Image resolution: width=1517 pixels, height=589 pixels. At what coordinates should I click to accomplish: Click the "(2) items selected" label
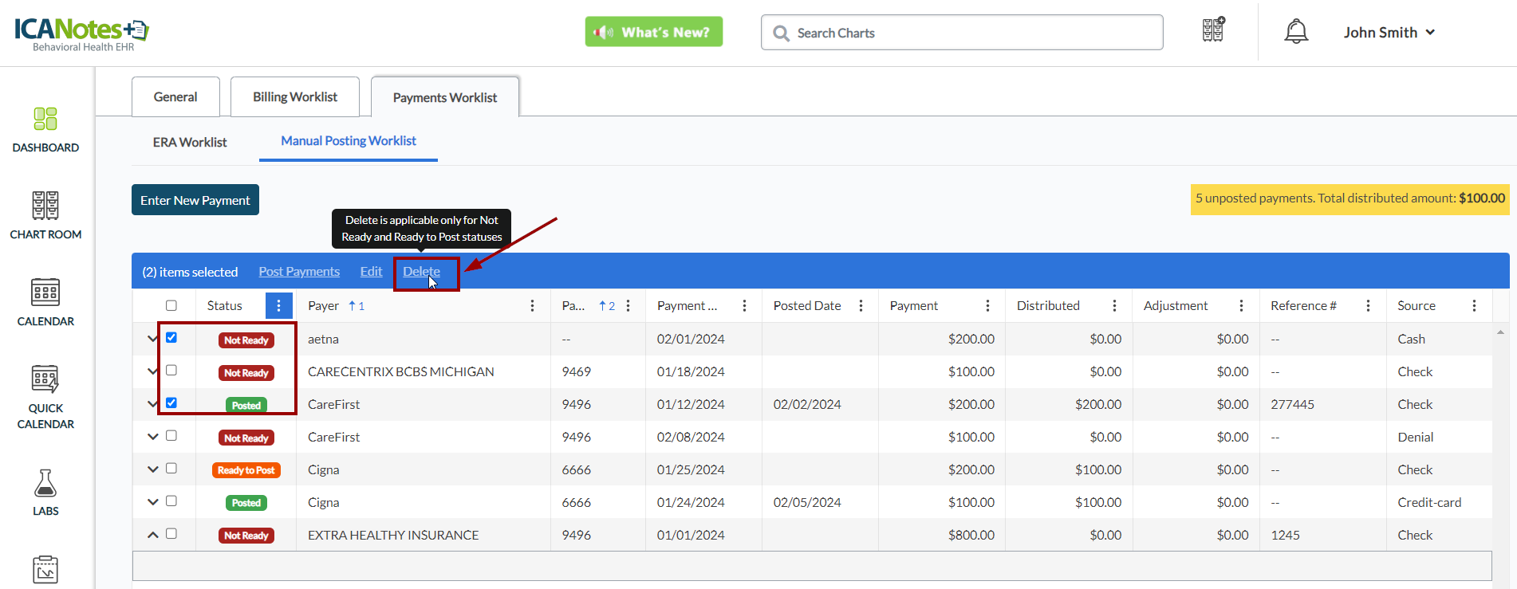(190, 272)
